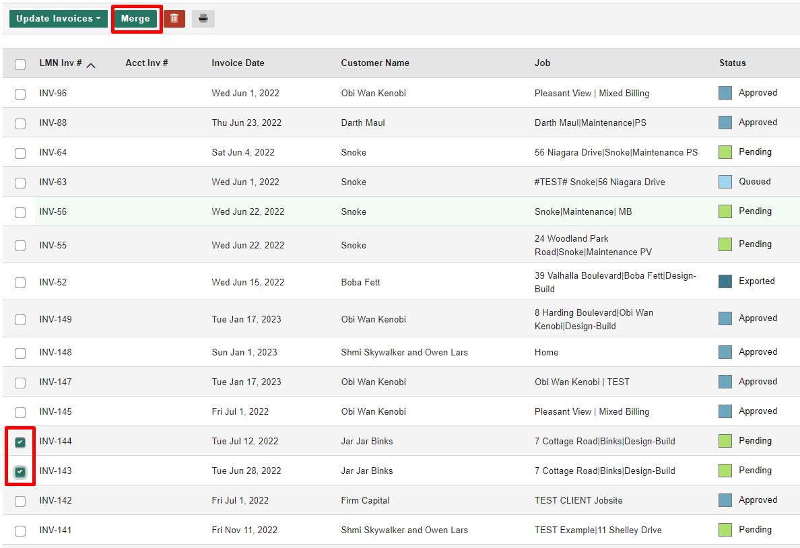This screenshot has height=548, width=800.
Task: Click the Pending status square for INV-64
Action: coord(725,152)
